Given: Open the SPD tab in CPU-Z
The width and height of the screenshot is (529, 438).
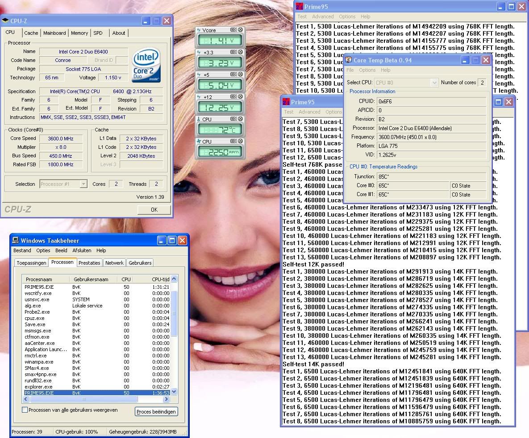Looking at the screenshot, I should point(98,33).
